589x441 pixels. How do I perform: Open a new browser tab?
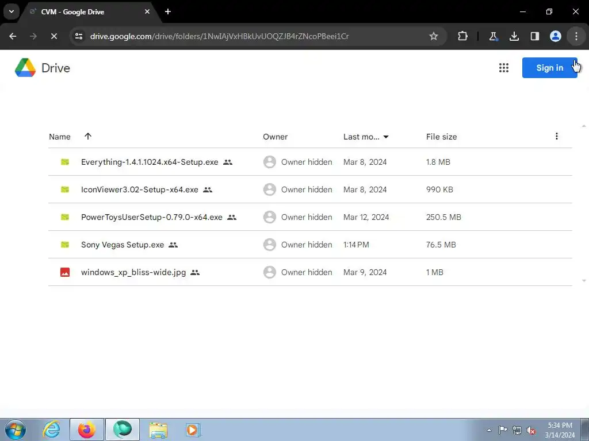point(168,11)
